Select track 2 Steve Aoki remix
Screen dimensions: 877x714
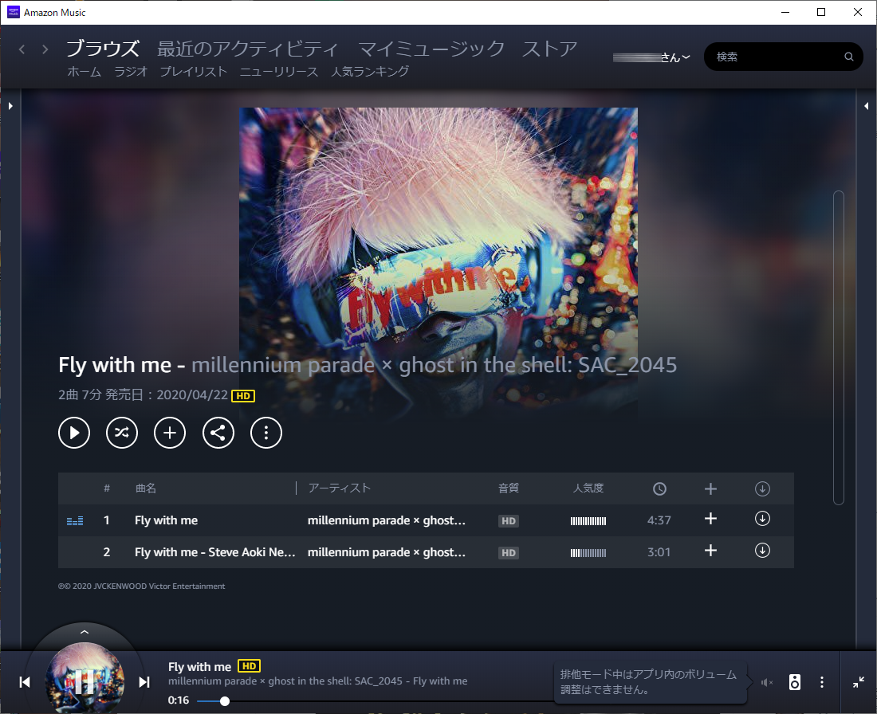tap(215, 552)
